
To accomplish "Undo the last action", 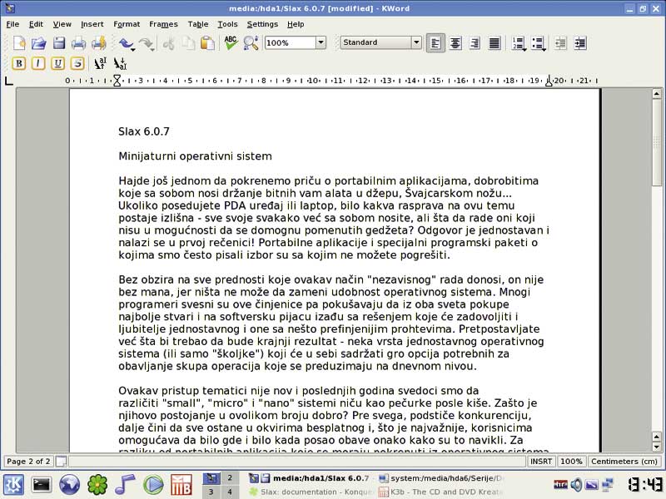I will click(126, 43).
